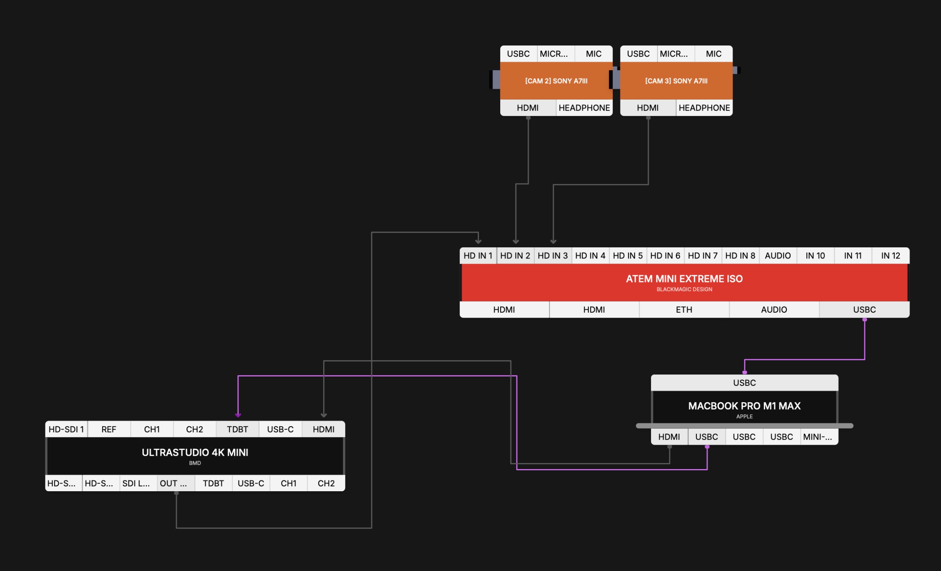Screen dimensions: 941x571
Task: Click REF port on UltraStudio
Action: [109, 429]
